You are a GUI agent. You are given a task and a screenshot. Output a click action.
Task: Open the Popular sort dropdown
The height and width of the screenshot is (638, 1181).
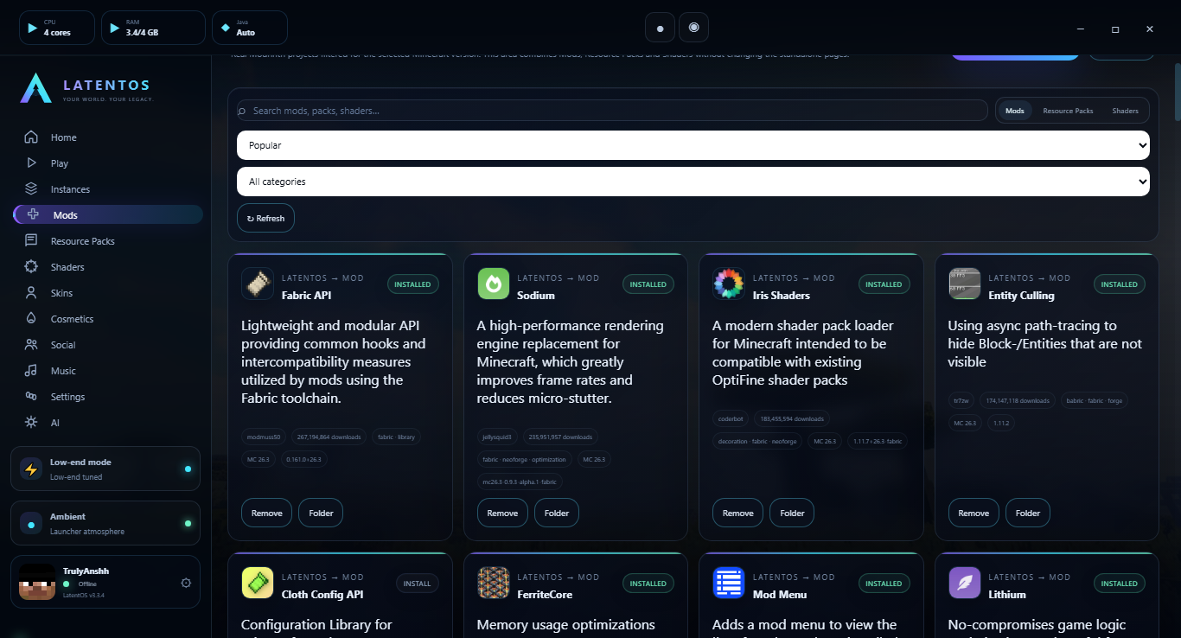(x=693, y=145)
